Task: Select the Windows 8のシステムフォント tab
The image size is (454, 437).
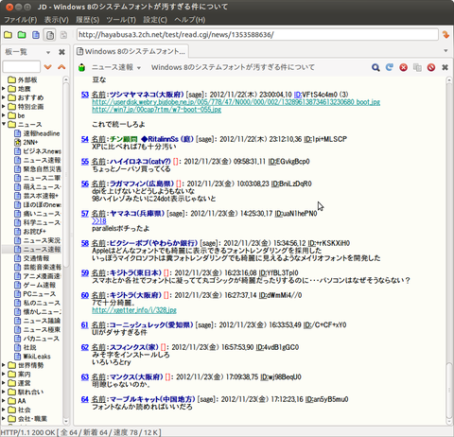Action: [x=131, y=51]
